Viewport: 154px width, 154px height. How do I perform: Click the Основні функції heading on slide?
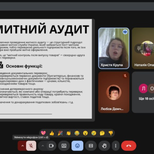[x=24, y=66]
